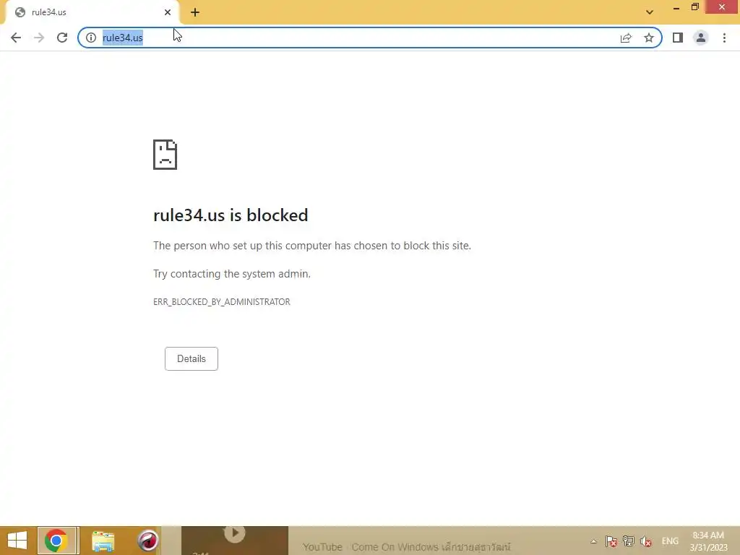740x555 pixels.
Task: Select the rule34.us tab
Action: (x=92, y=12)
